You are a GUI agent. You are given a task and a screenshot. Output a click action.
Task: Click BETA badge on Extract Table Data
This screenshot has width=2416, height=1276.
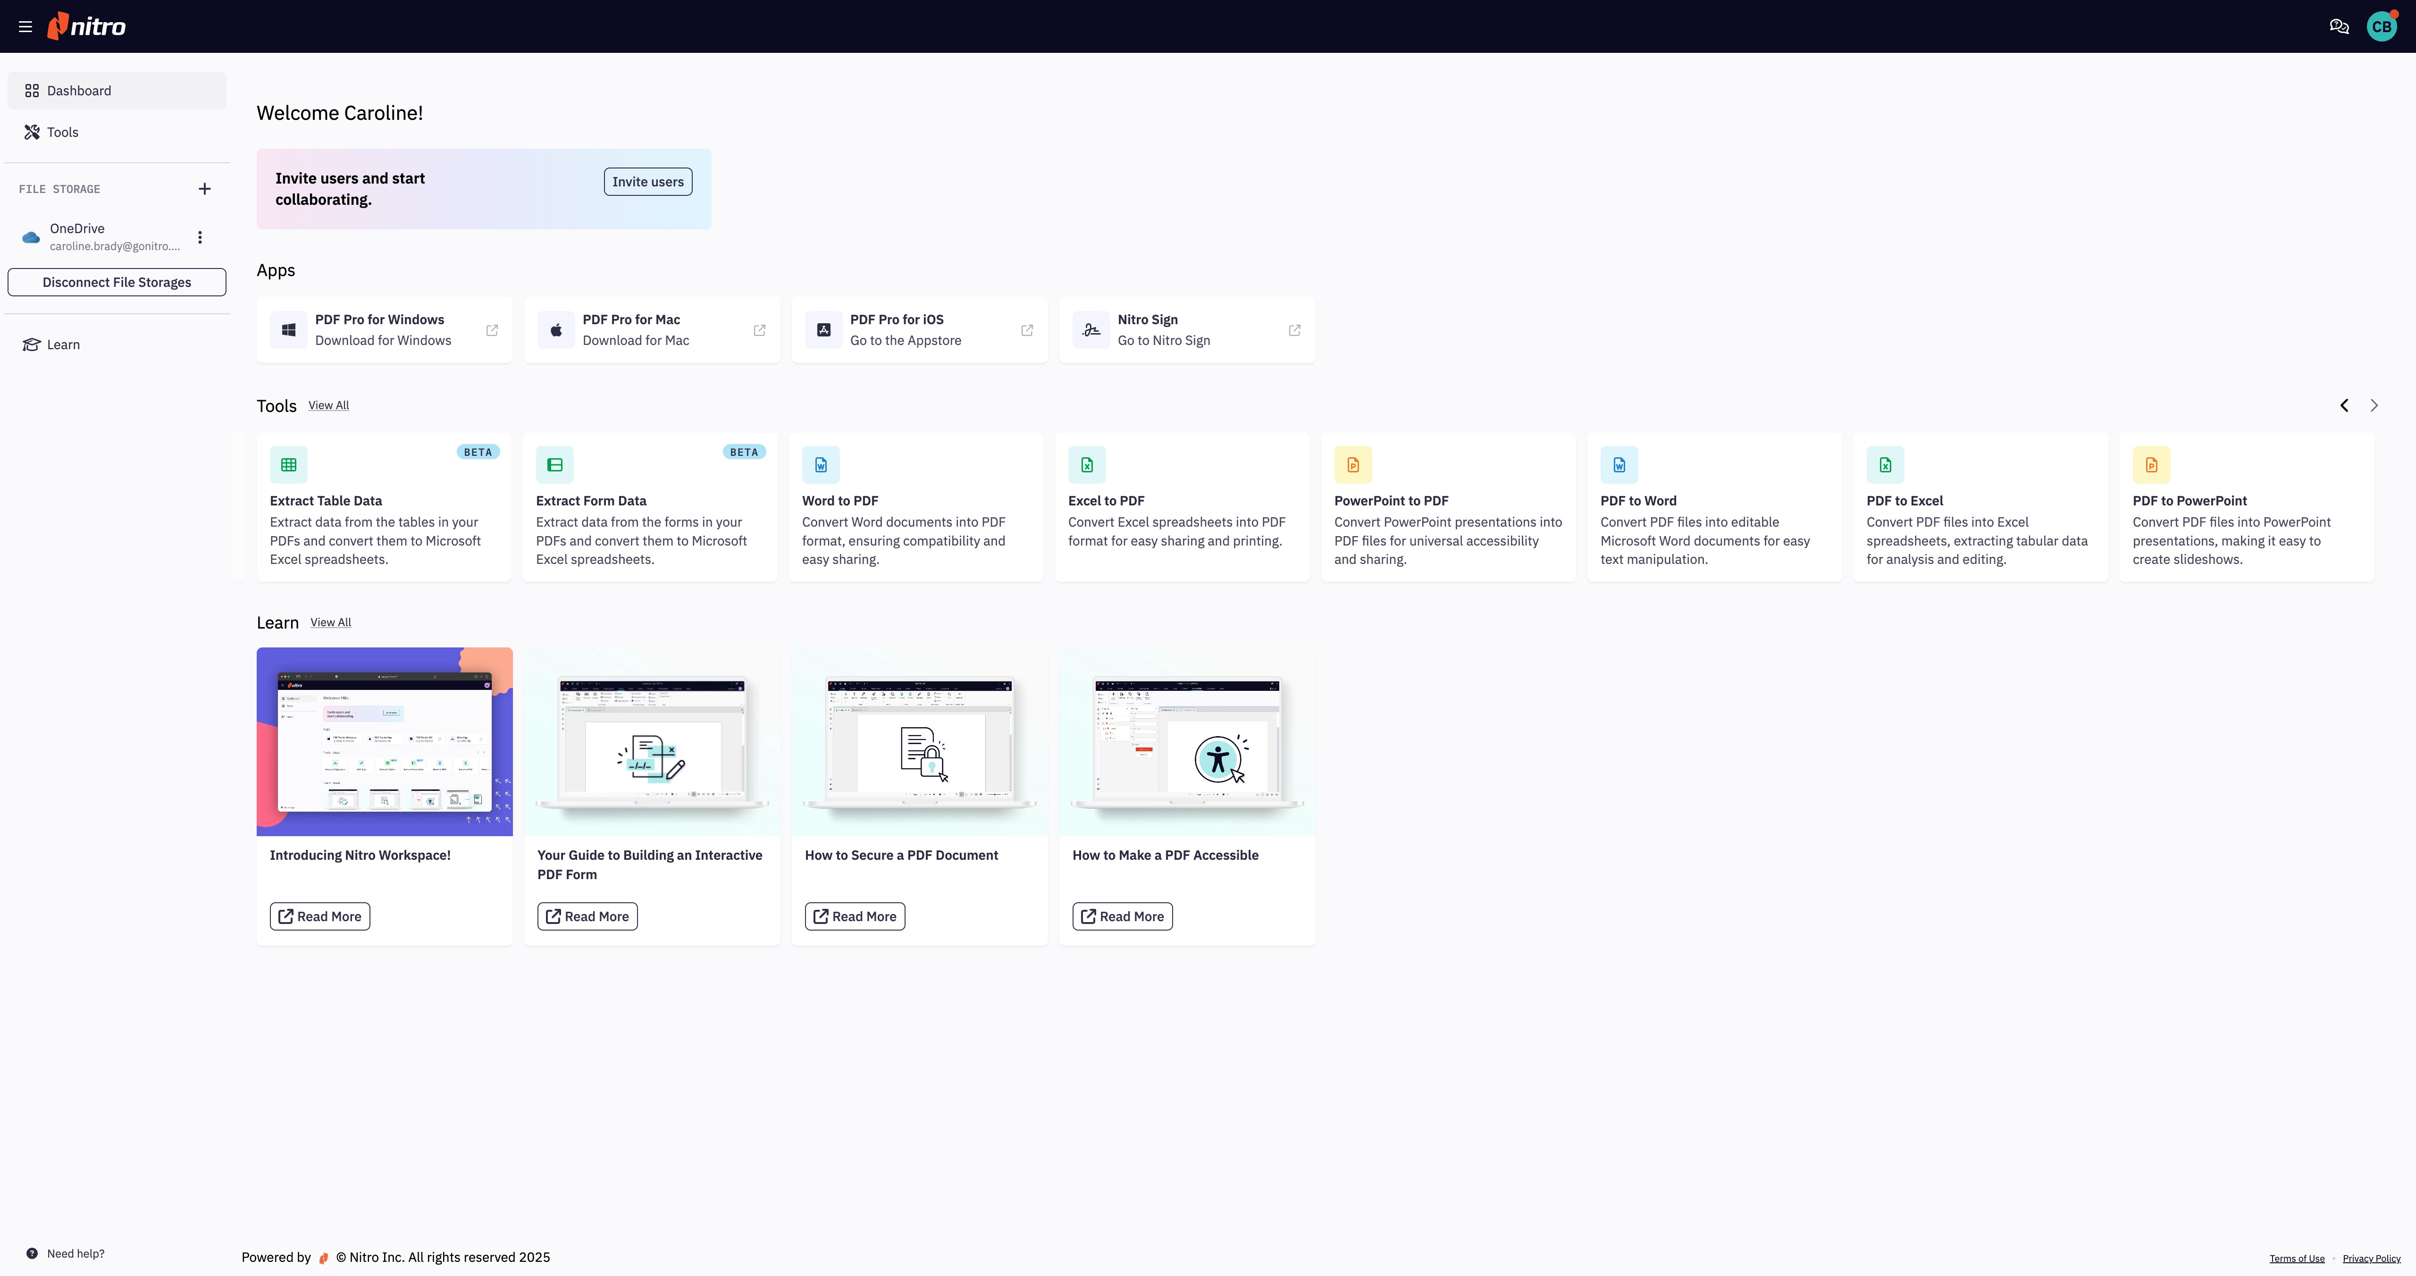478,452
